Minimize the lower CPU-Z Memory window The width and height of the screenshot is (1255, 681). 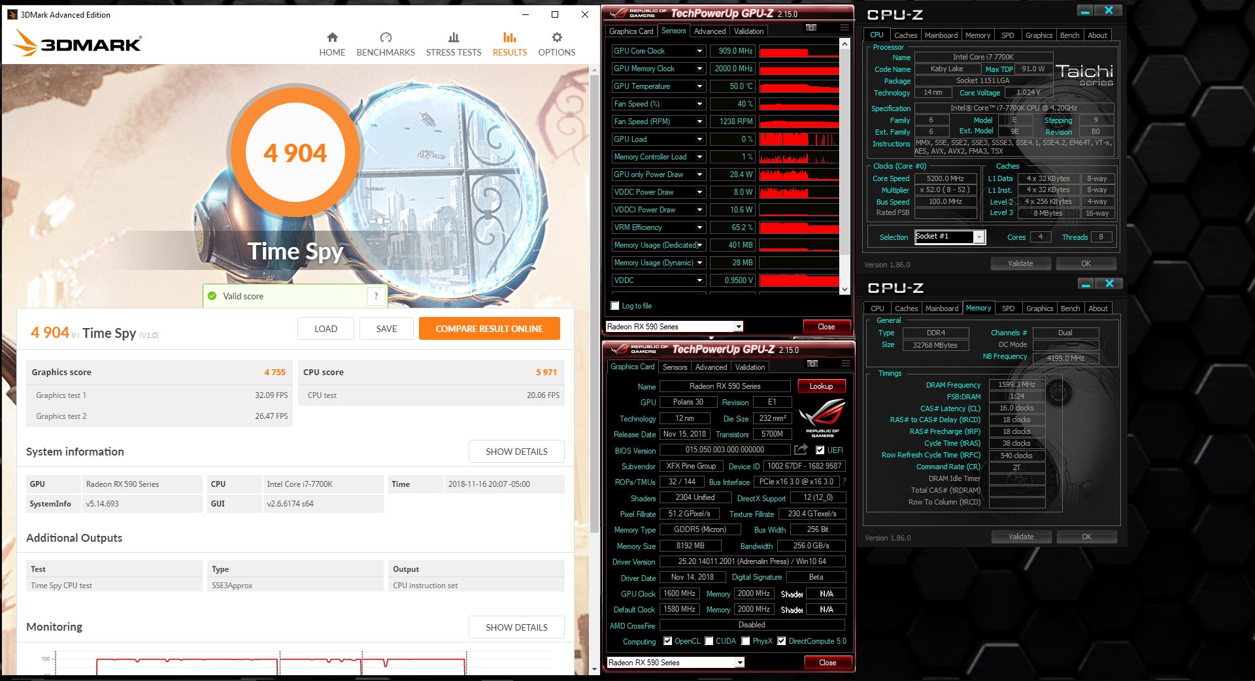(x=1086, y=284)
